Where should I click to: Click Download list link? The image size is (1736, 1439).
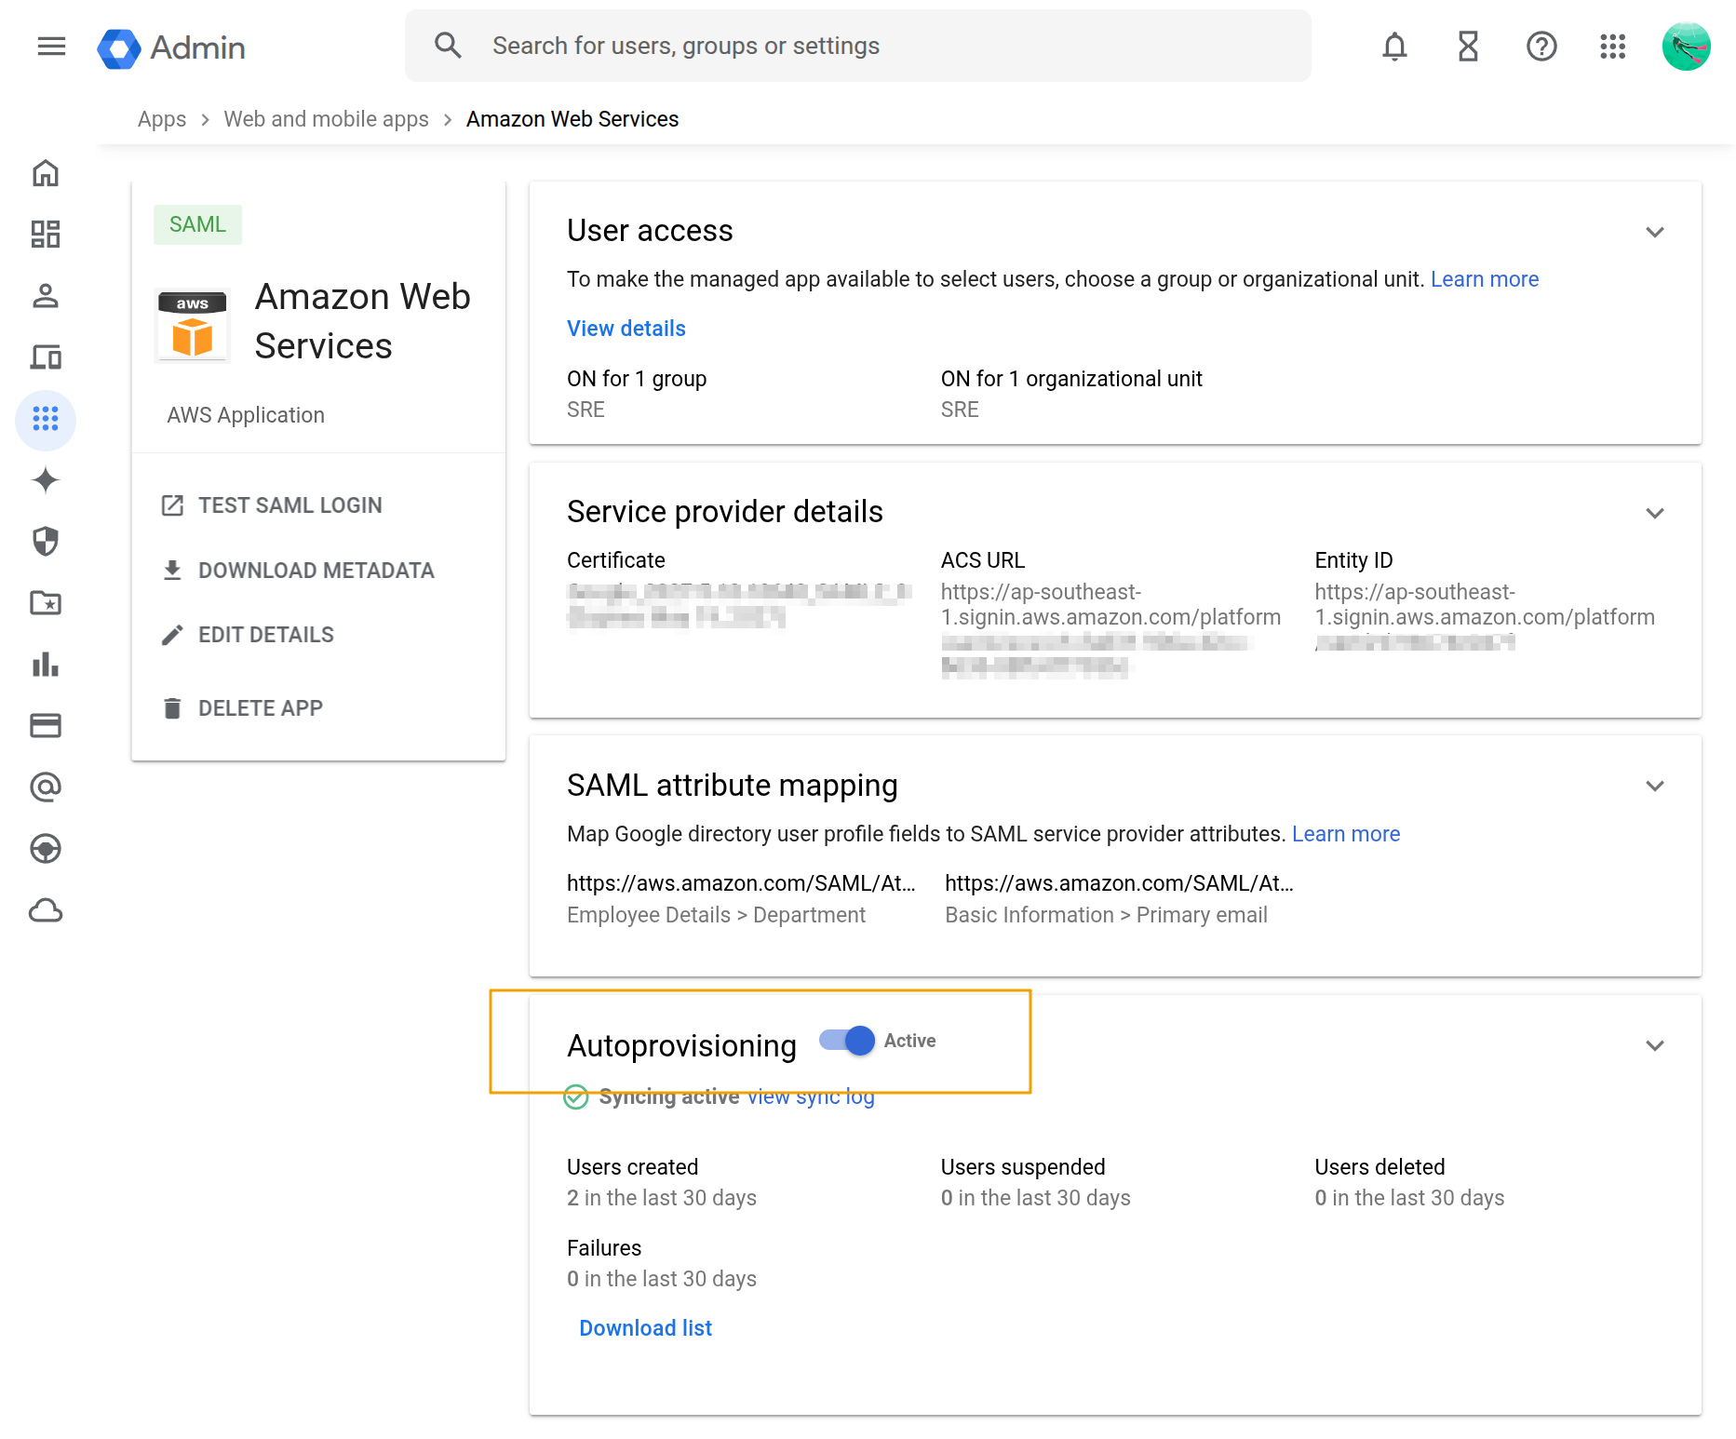(x=645, y=1328)
